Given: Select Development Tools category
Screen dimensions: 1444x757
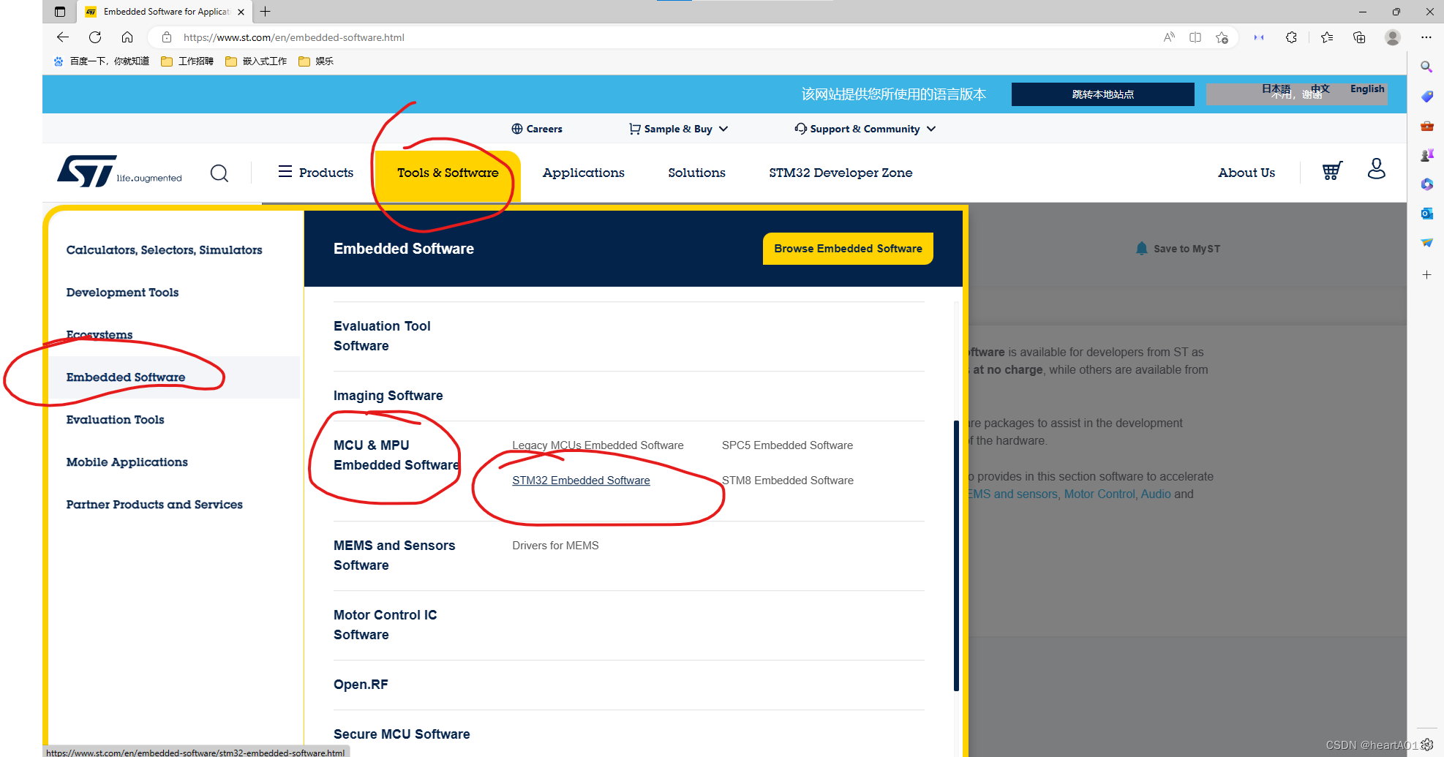Looking at the screenshot, I should [122, 293].
